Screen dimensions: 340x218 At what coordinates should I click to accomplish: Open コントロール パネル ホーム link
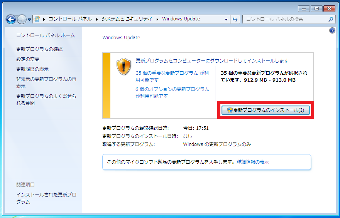coord(46,35)
